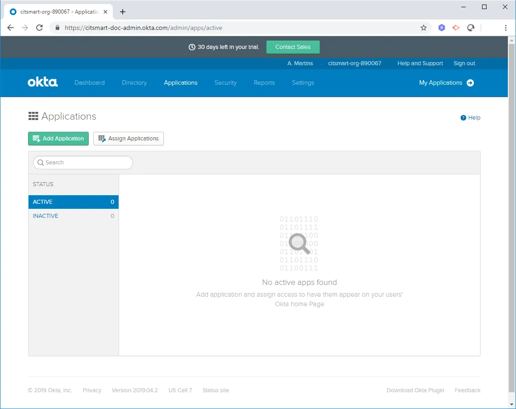Image resolution: width=516 pixels, height=409 pixels.
Task: Click the Help link
Action: [474, 118]
